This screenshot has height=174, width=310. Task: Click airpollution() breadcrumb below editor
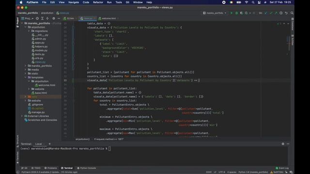(x=82, y=139)
